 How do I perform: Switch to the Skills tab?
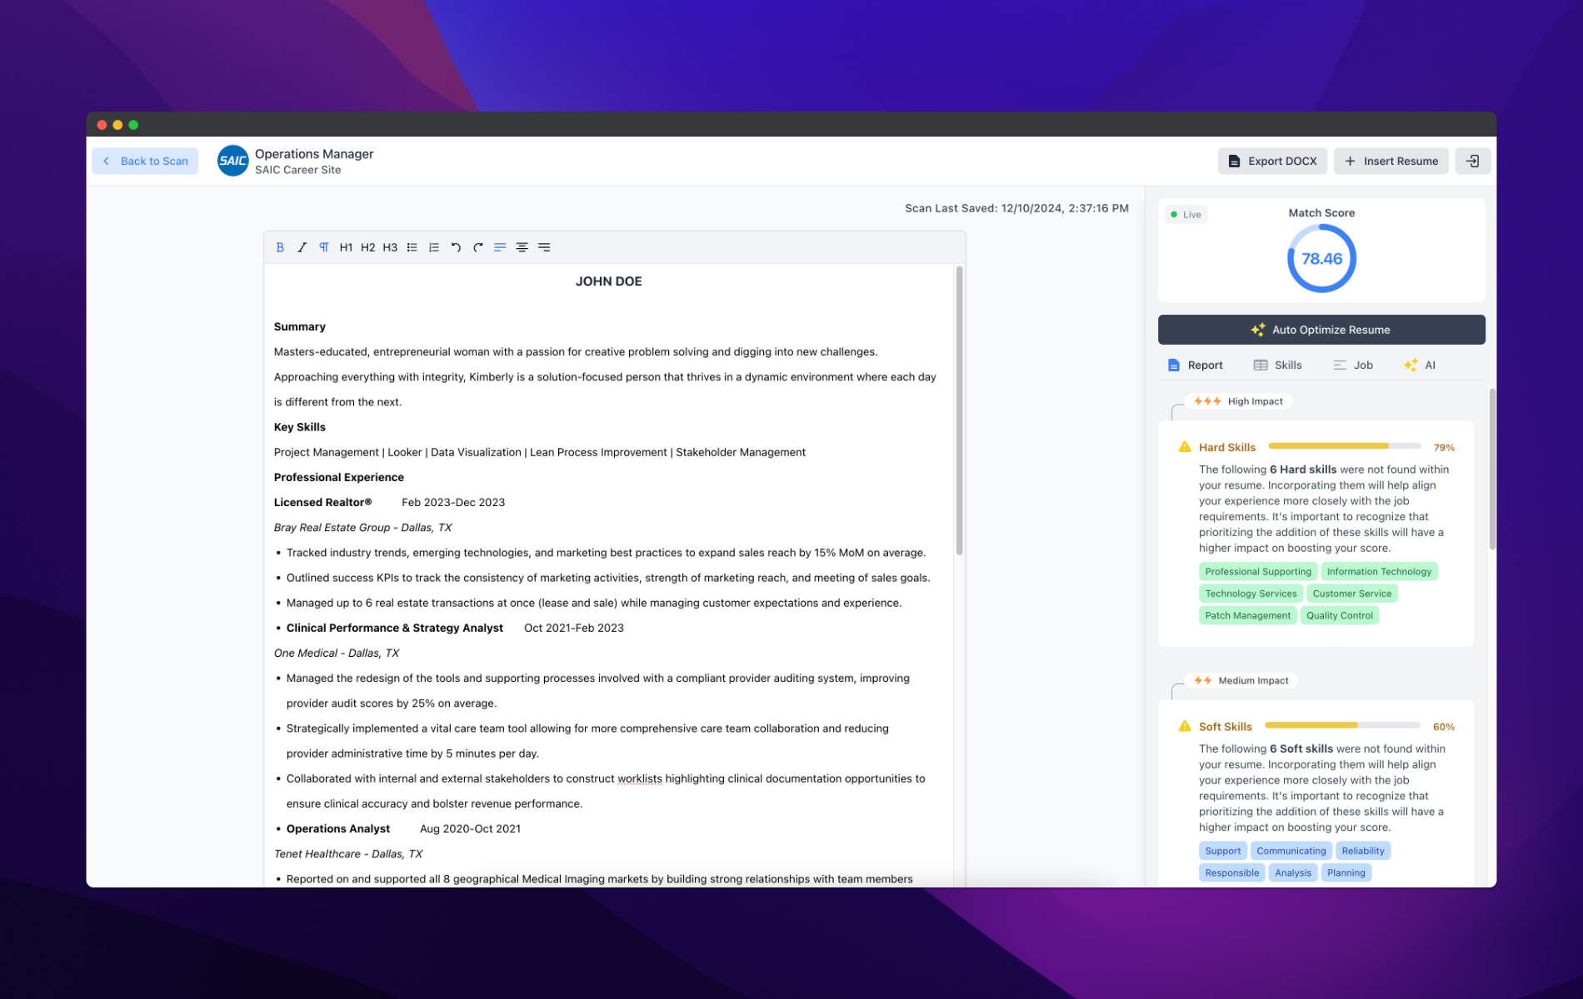(x=1277, y=365)
